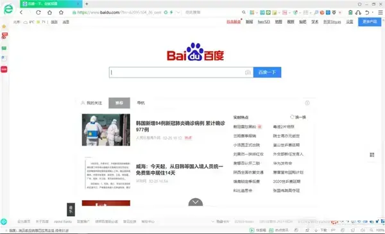
Task: Click the address bar URL field
Action: point(119,12)
